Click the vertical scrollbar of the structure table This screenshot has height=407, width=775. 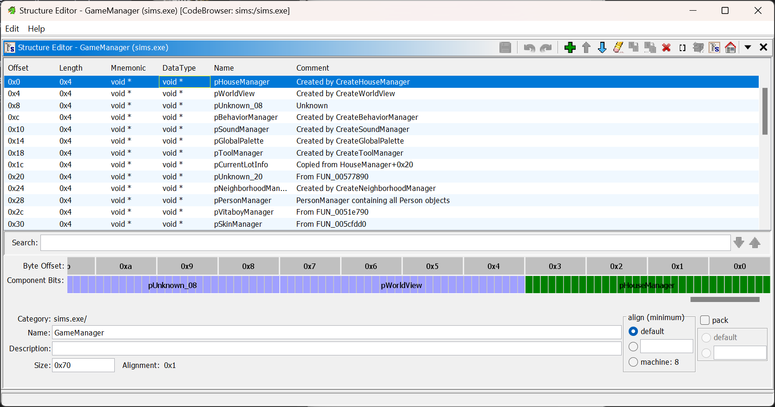tap(765, 112)
